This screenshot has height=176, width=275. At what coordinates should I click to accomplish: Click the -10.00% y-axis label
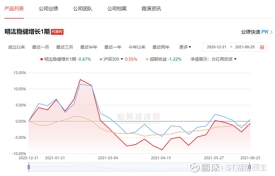coord(19,154)
